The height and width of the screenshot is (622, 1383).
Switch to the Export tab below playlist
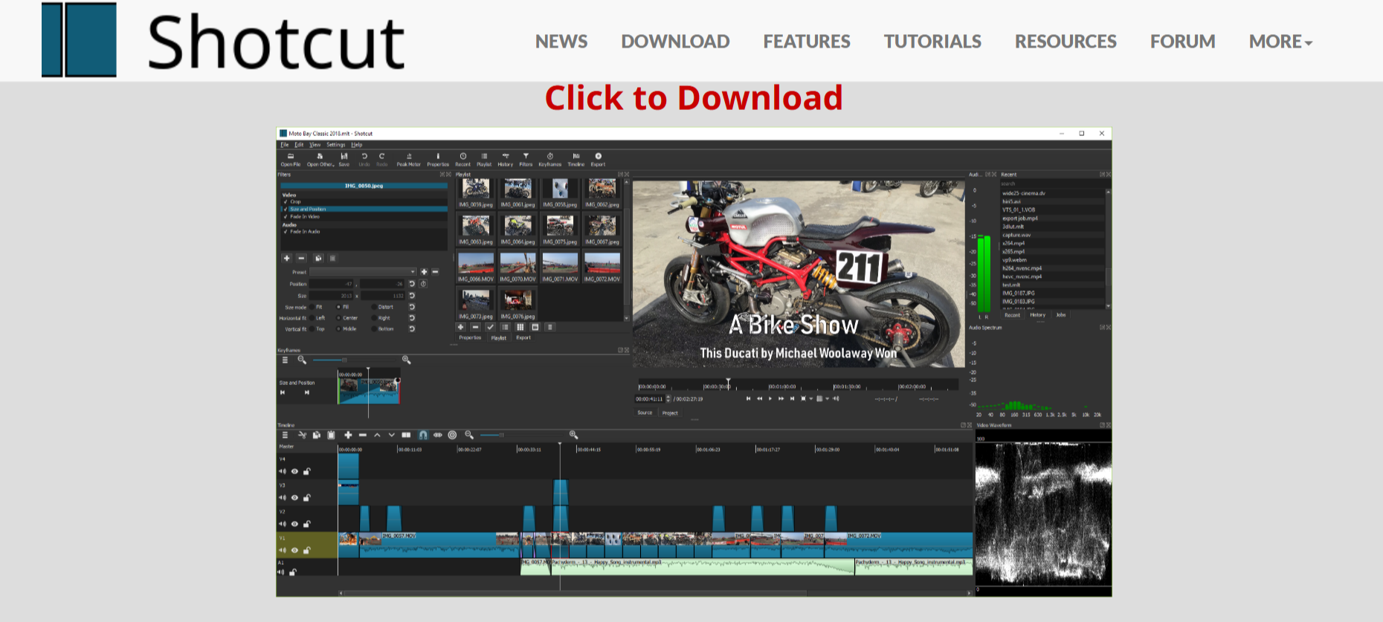pyautogui.click(x=523, y=337)
